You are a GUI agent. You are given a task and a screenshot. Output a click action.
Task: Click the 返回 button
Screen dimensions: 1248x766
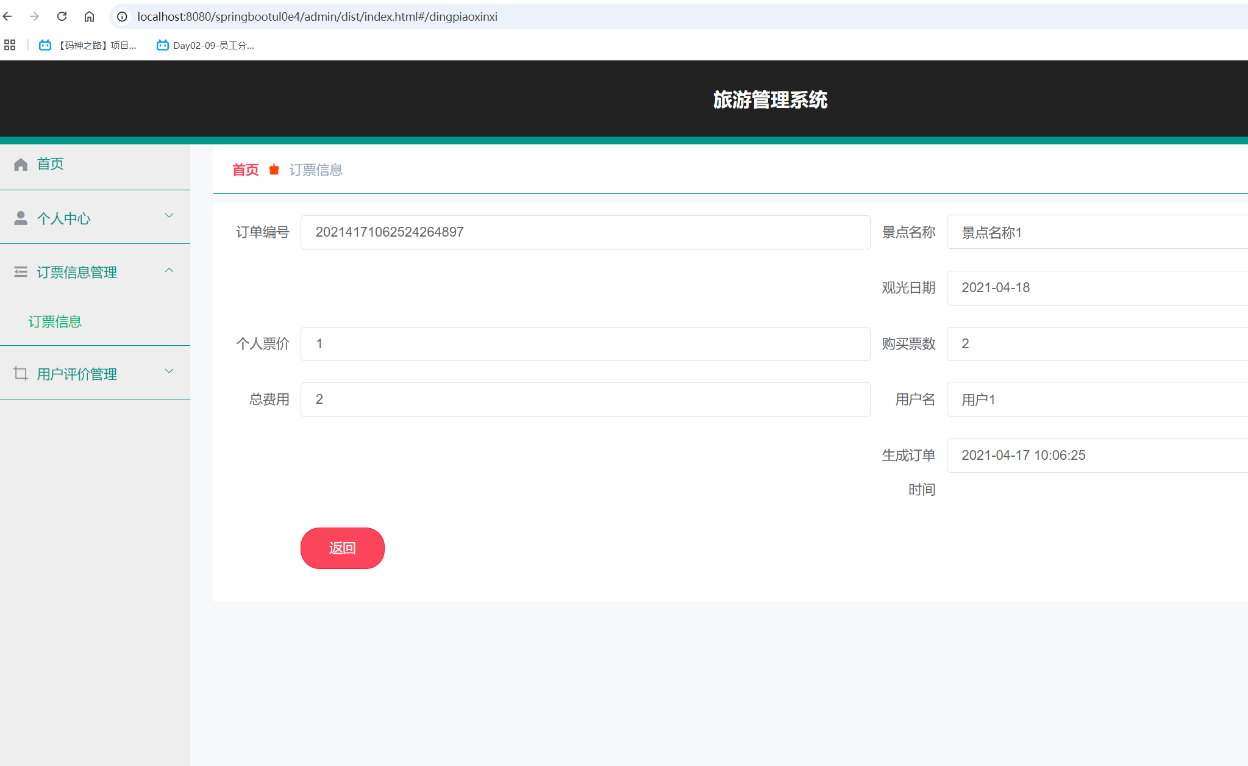coord(342,548)
